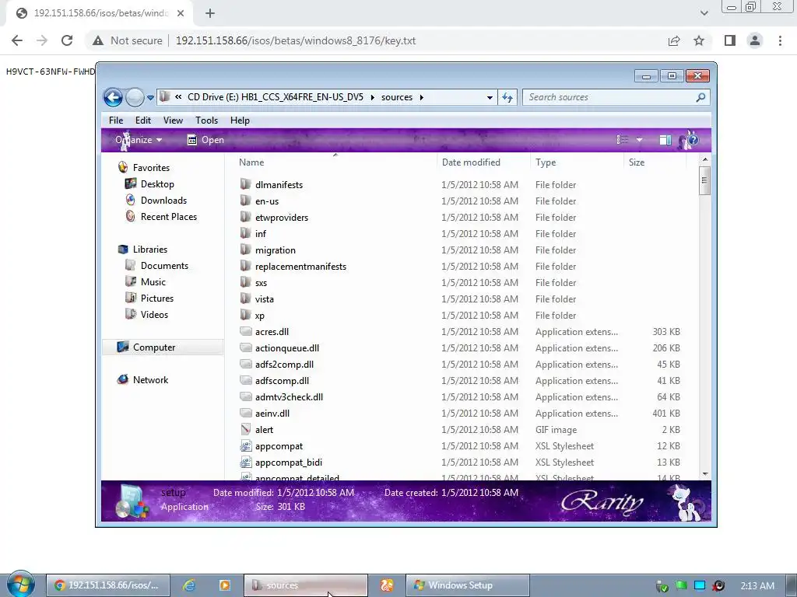Expand the sources breadcrumb arrow
Image resolution: width=797 pixels, height=597 pixels.
tap(421, 97)
